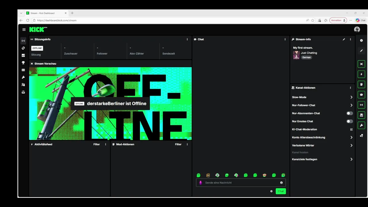Open the Copilot Chat button

tap(361, 20)
